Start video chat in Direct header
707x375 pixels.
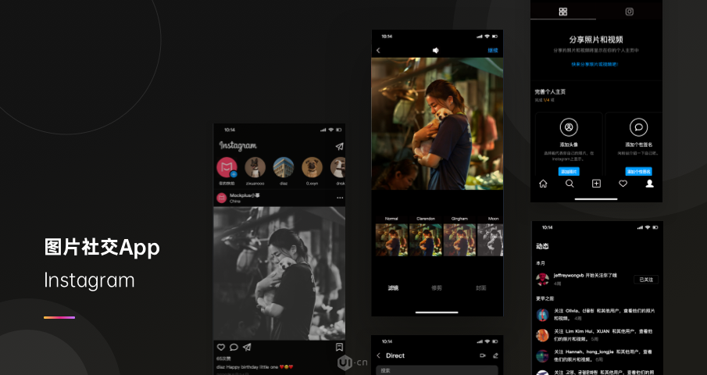[x=483, y=355]
